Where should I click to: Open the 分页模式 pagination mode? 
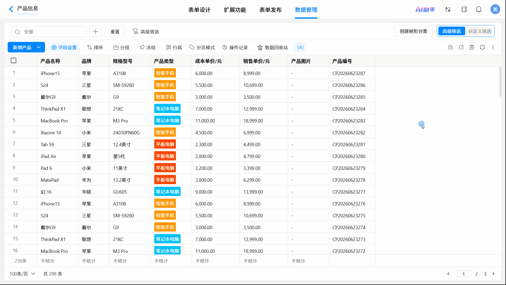(202, 47)
